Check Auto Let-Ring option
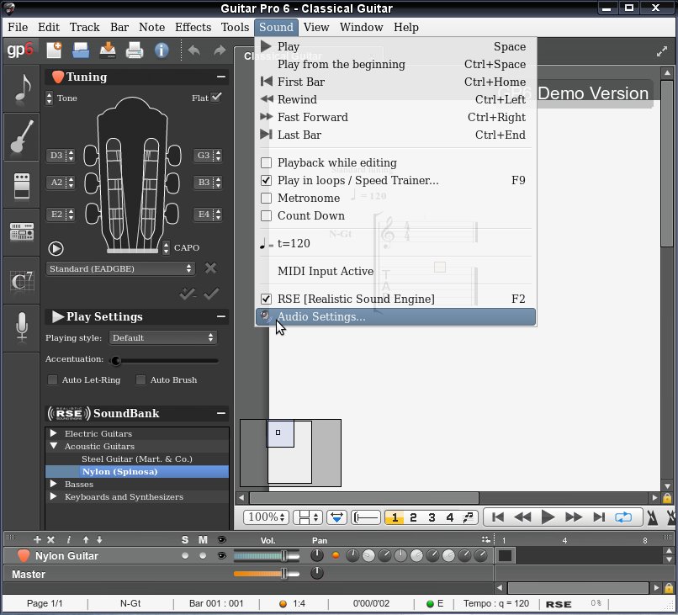Image resolution: width=678 pixels, height=615 pixels. 52,379
